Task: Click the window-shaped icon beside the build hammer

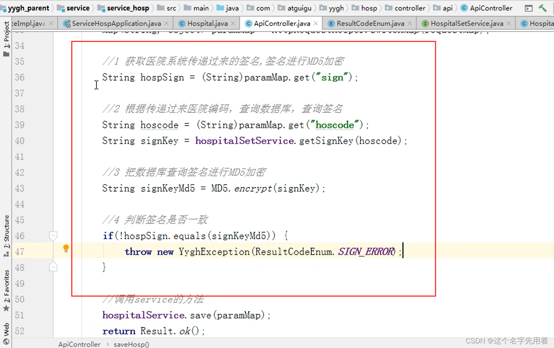Action: (x=528, y=8)
